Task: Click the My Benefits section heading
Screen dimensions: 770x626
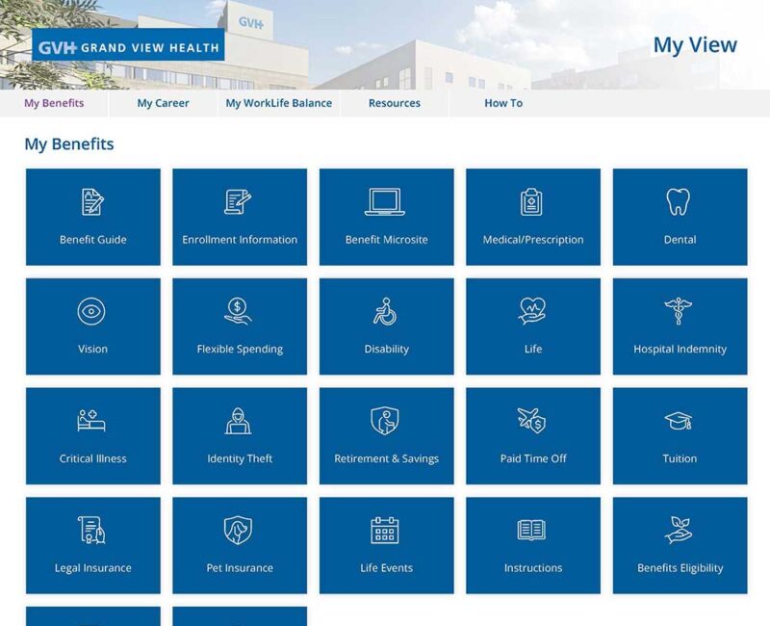Action: pyautogui.click(x=69, y=143)
